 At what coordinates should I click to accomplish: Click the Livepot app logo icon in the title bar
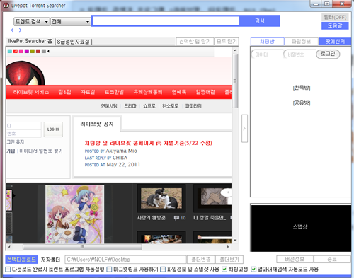click(6, 5)
